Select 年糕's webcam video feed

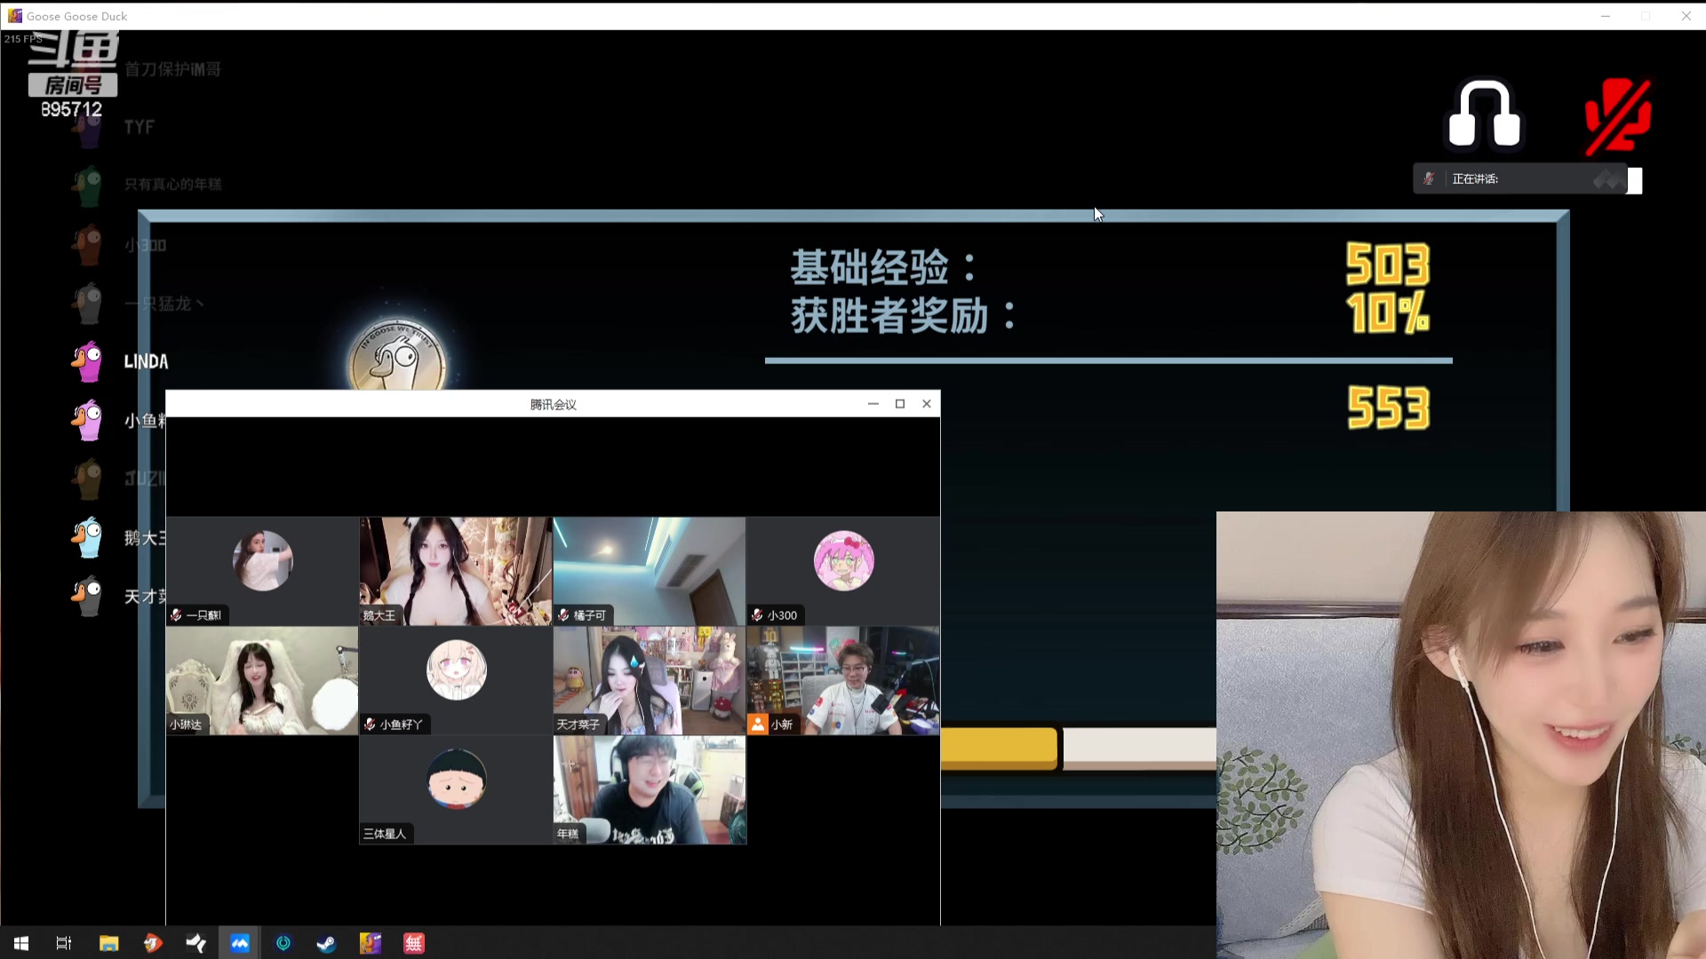click(648, 789)
